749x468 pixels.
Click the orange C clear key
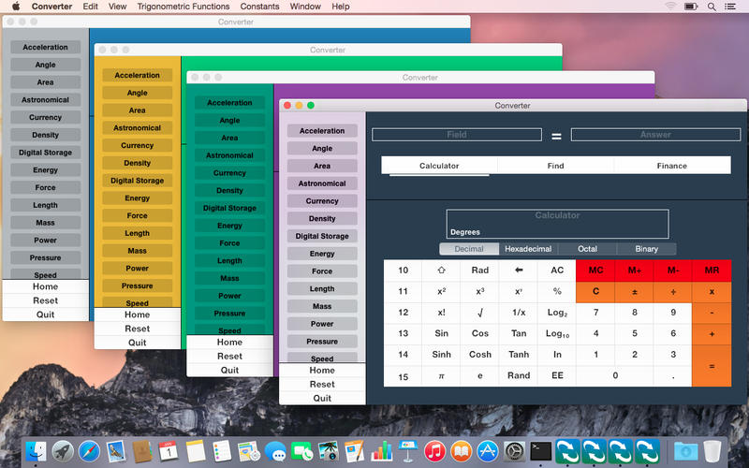[596, 291]
